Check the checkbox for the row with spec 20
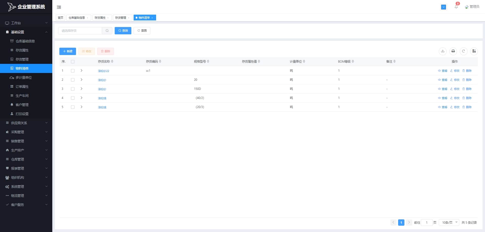The image size is (485, 232). [73, 80]
